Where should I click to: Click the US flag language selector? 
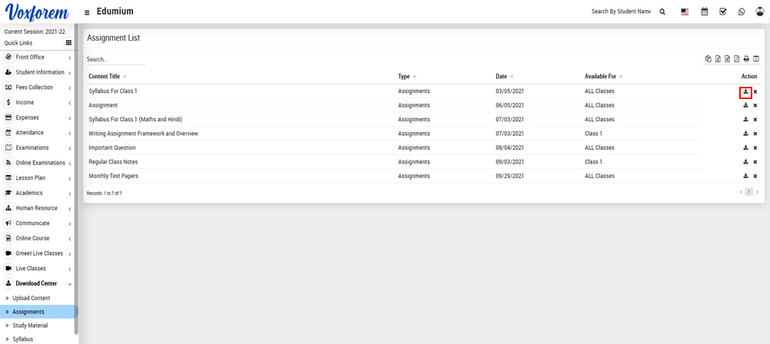[685, 12]
